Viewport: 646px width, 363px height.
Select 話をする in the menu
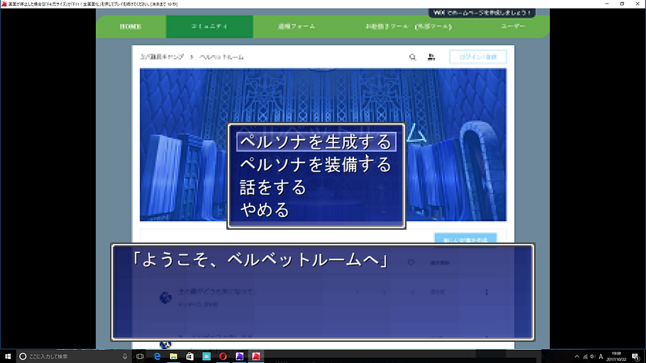coord(273,187)
